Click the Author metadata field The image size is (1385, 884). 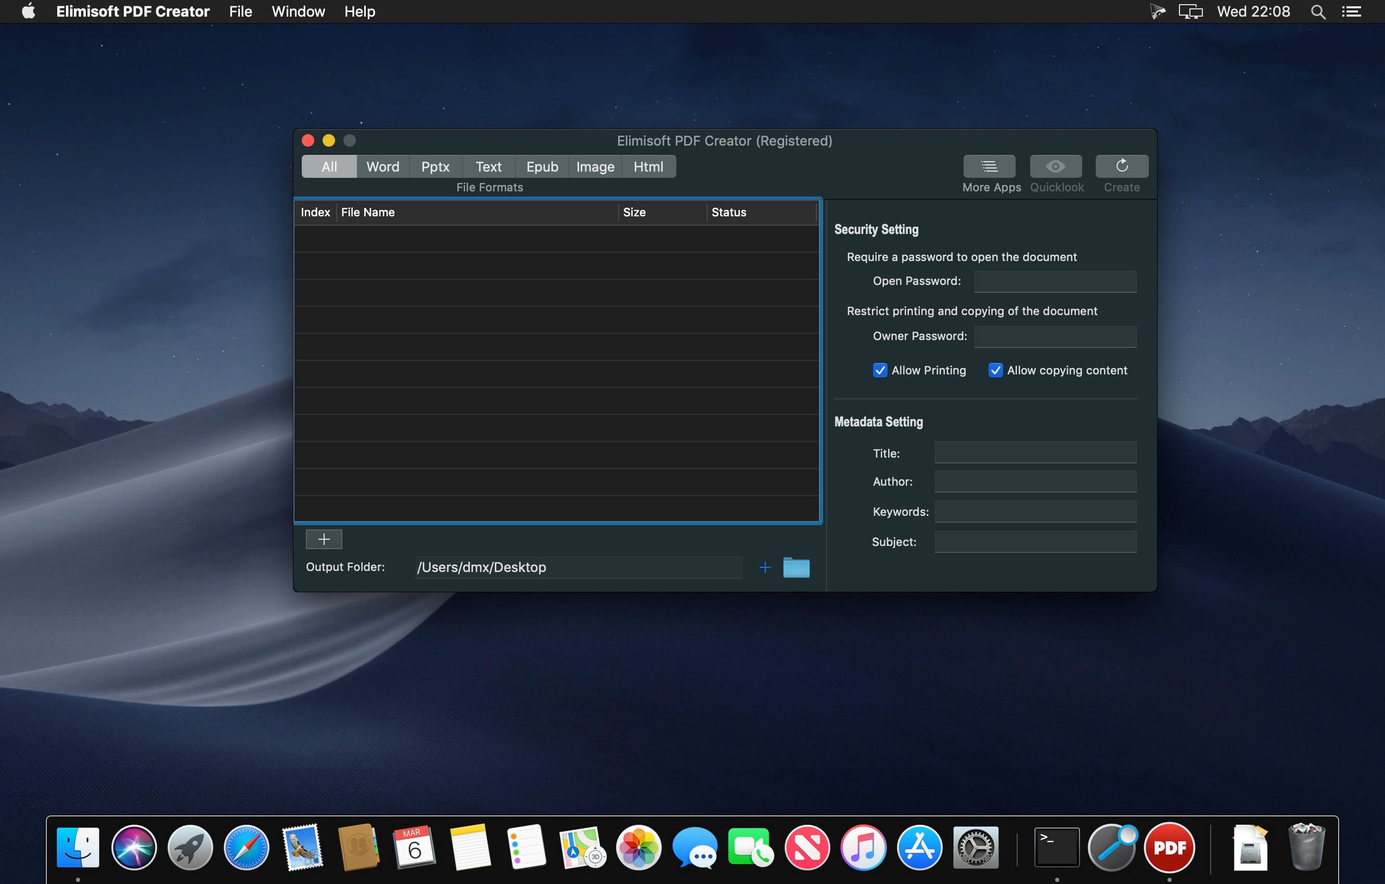[x=1035, y=482]
